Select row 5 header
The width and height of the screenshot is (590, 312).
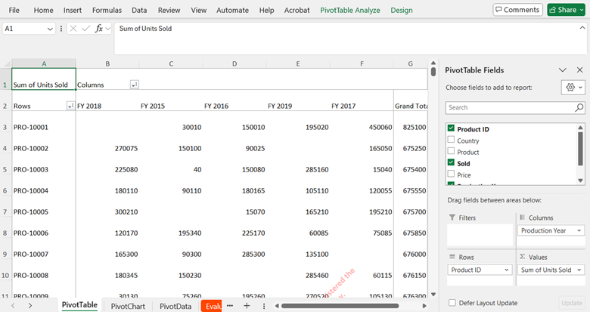5,169
